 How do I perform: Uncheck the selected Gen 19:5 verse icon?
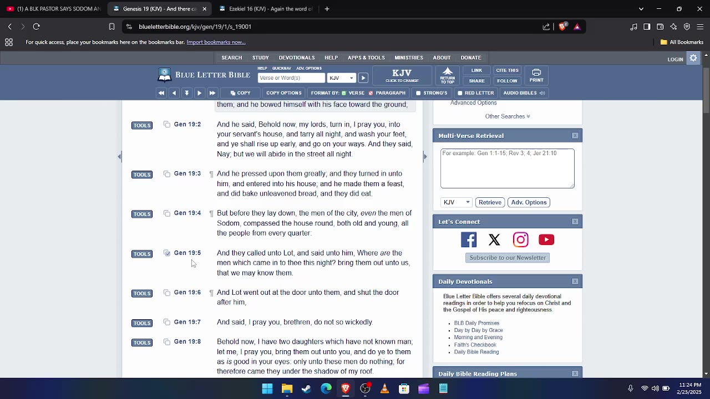tap(167, 253)
